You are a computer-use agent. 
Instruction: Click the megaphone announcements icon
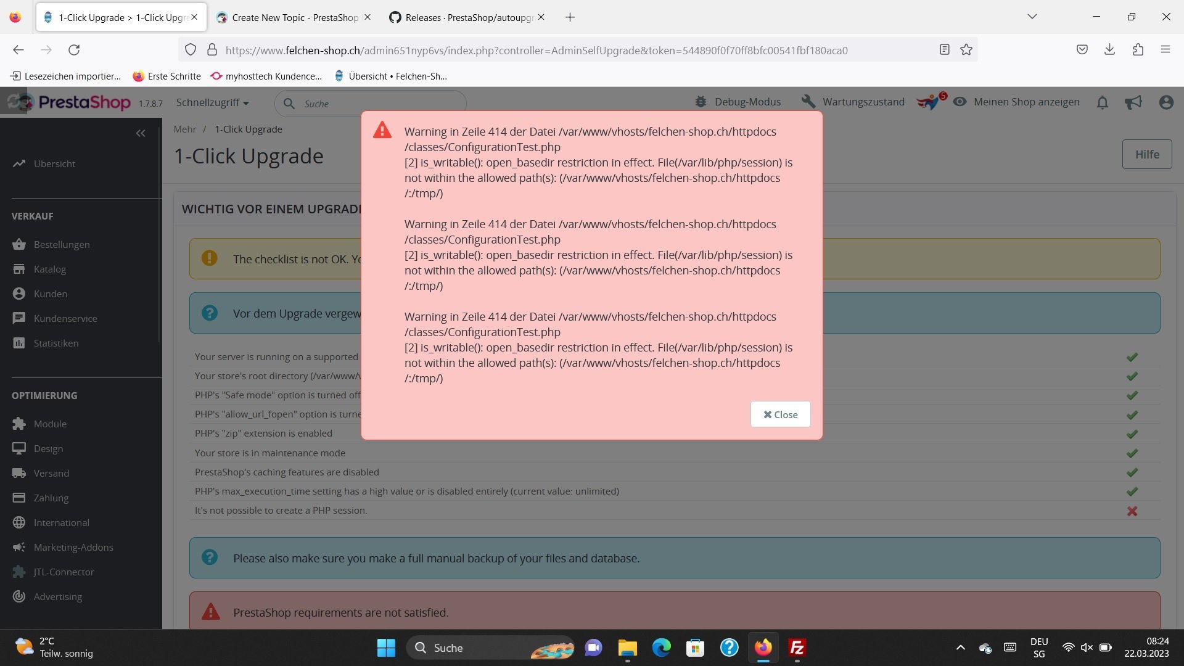point(1133,102)
